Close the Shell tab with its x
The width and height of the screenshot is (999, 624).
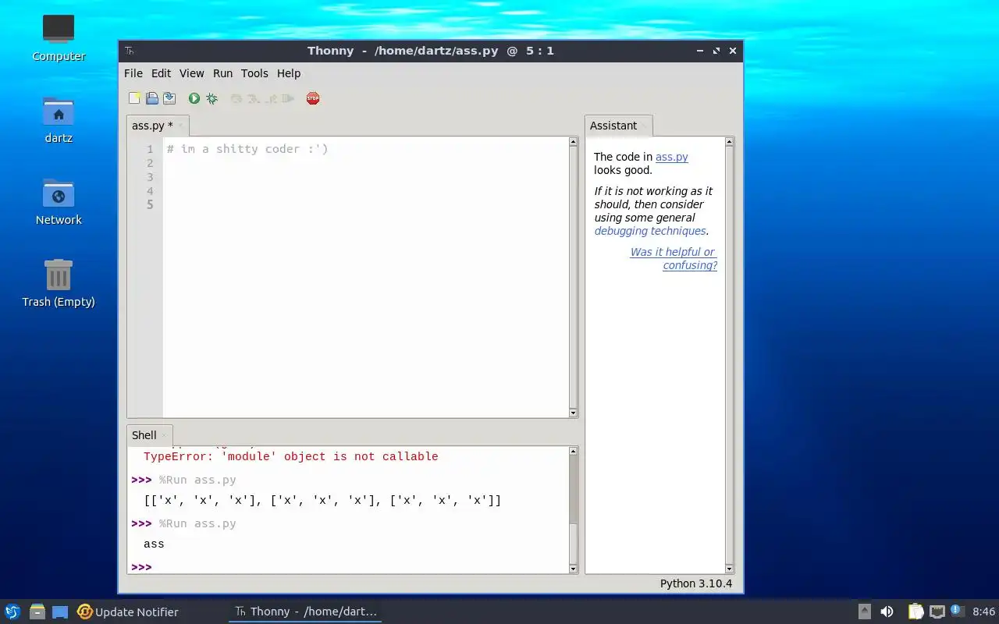[x=164, y=435]
